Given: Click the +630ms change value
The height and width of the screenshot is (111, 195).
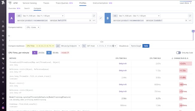Looking at the screenshot, I should pyautogui.click(x=183, y=105).
